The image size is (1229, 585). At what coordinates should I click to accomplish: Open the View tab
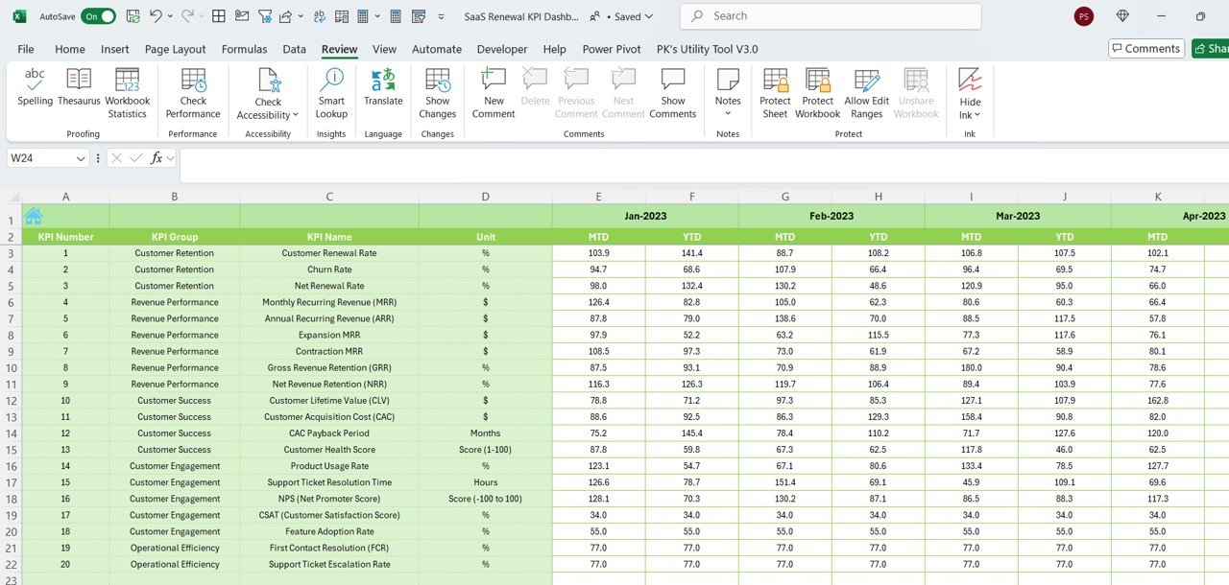384,49
